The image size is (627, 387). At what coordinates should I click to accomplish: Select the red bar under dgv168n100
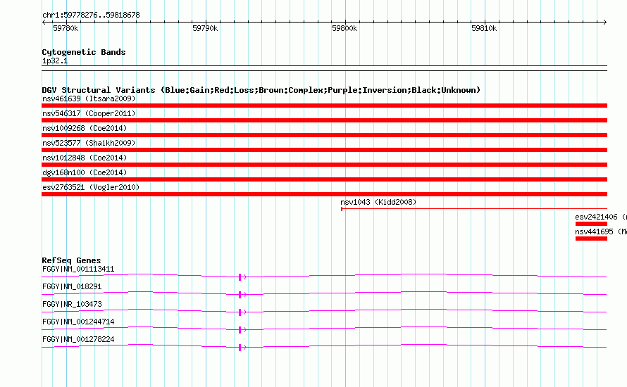coord(324,179)
